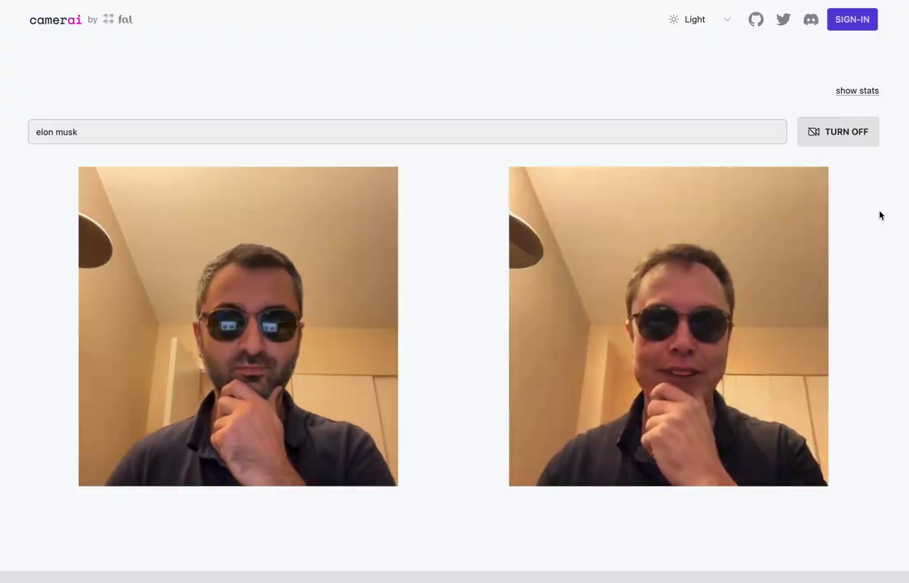909x583 pixels.
Task: Click the camerai logo
Action: point(56,19)
